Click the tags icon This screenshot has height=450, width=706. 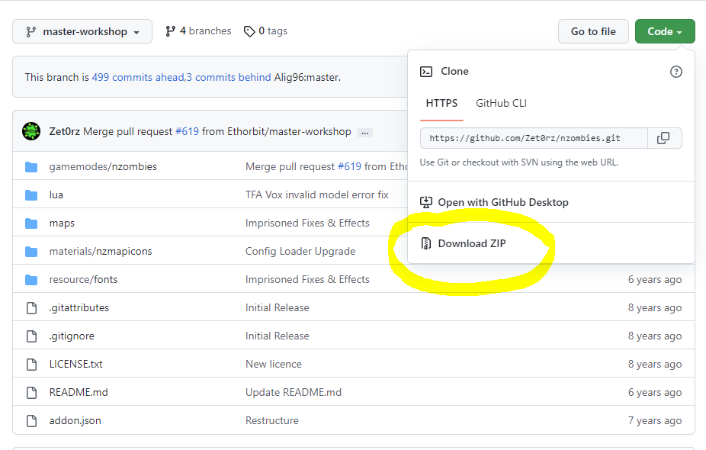click(x=249, y=31)
